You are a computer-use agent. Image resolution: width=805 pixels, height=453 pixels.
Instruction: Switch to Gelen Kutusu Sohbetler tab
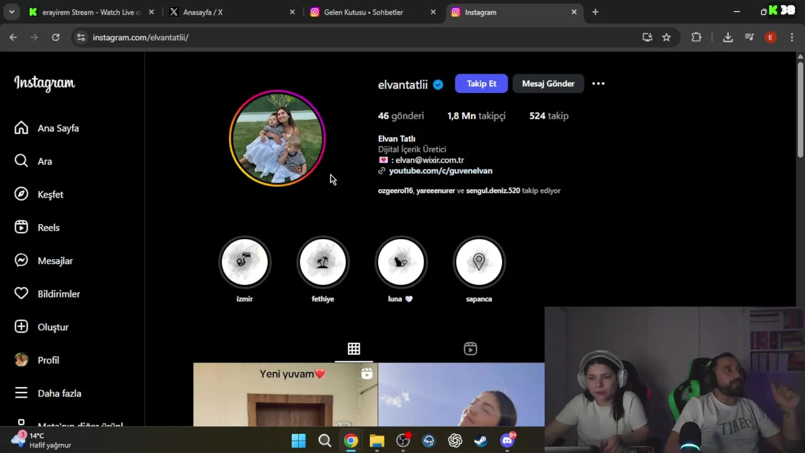(x=371, y=12)
